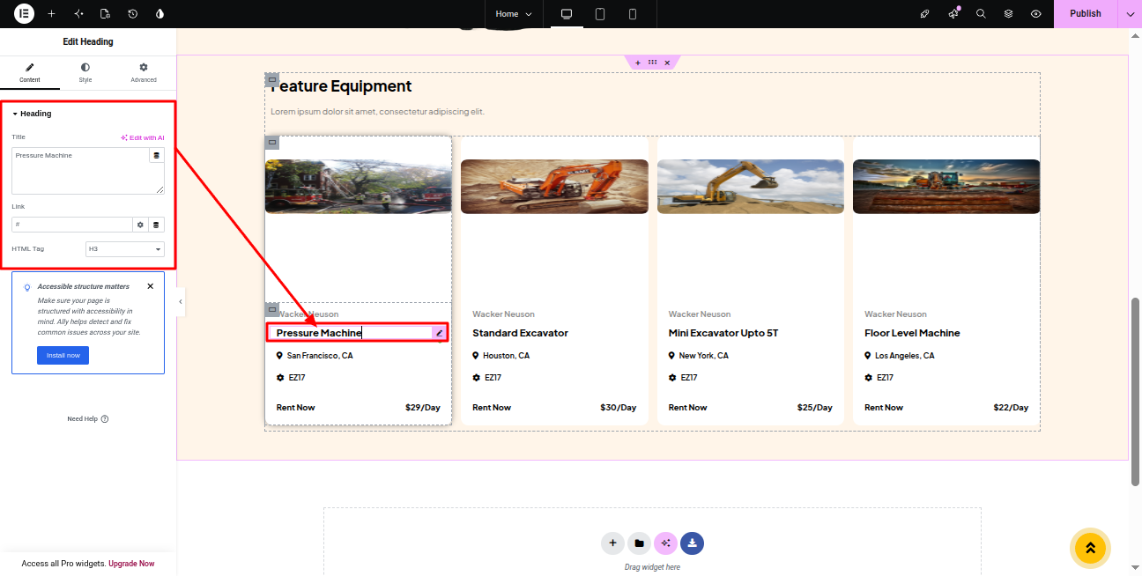Close the Accessible structure notice
This screenshot has width=1142, height=576.
pyautogui.click(x=150, y=286)
